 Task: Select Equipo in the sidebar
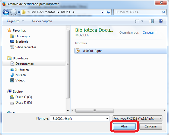pos(18,91)
